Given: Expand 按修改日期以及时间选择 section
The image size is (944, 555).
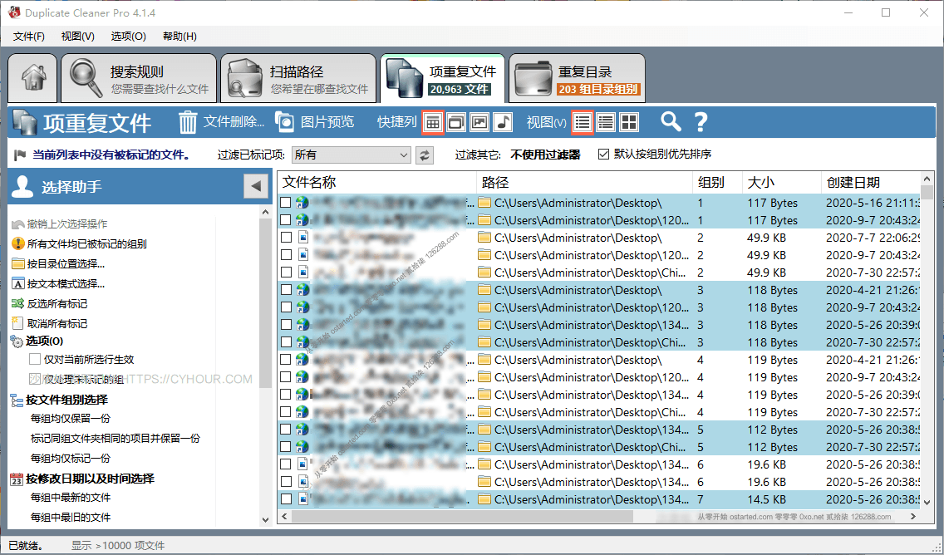Looking at the screenshot, I should pos(83,479).
